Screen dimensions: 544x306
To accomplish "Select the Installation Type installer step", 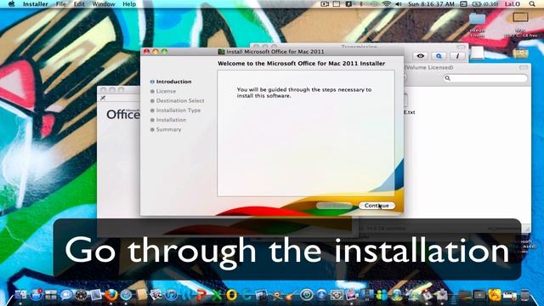I will pos(176,110).
